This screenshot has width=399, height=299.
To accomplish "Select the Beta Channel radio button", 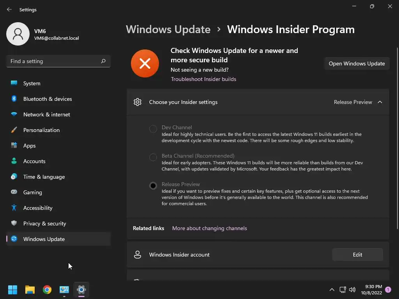I will point(153,157).
